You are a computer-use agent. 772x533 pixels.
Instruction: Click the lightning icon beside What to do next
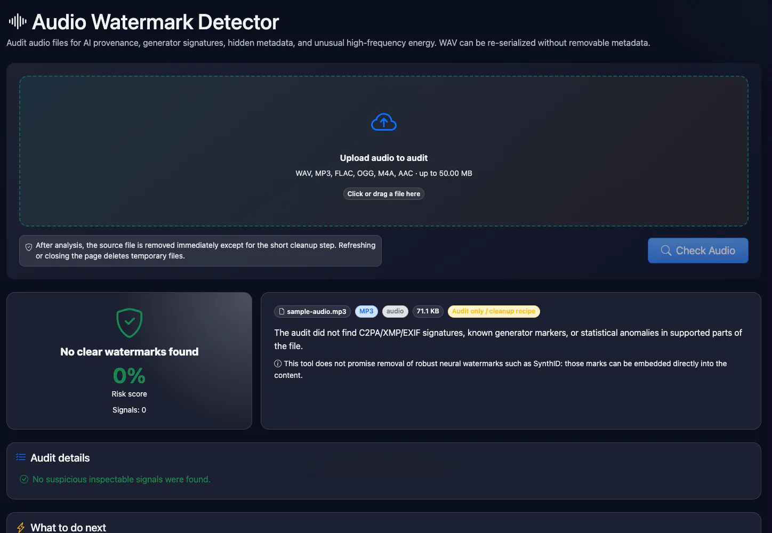click(x=21, y=528)
